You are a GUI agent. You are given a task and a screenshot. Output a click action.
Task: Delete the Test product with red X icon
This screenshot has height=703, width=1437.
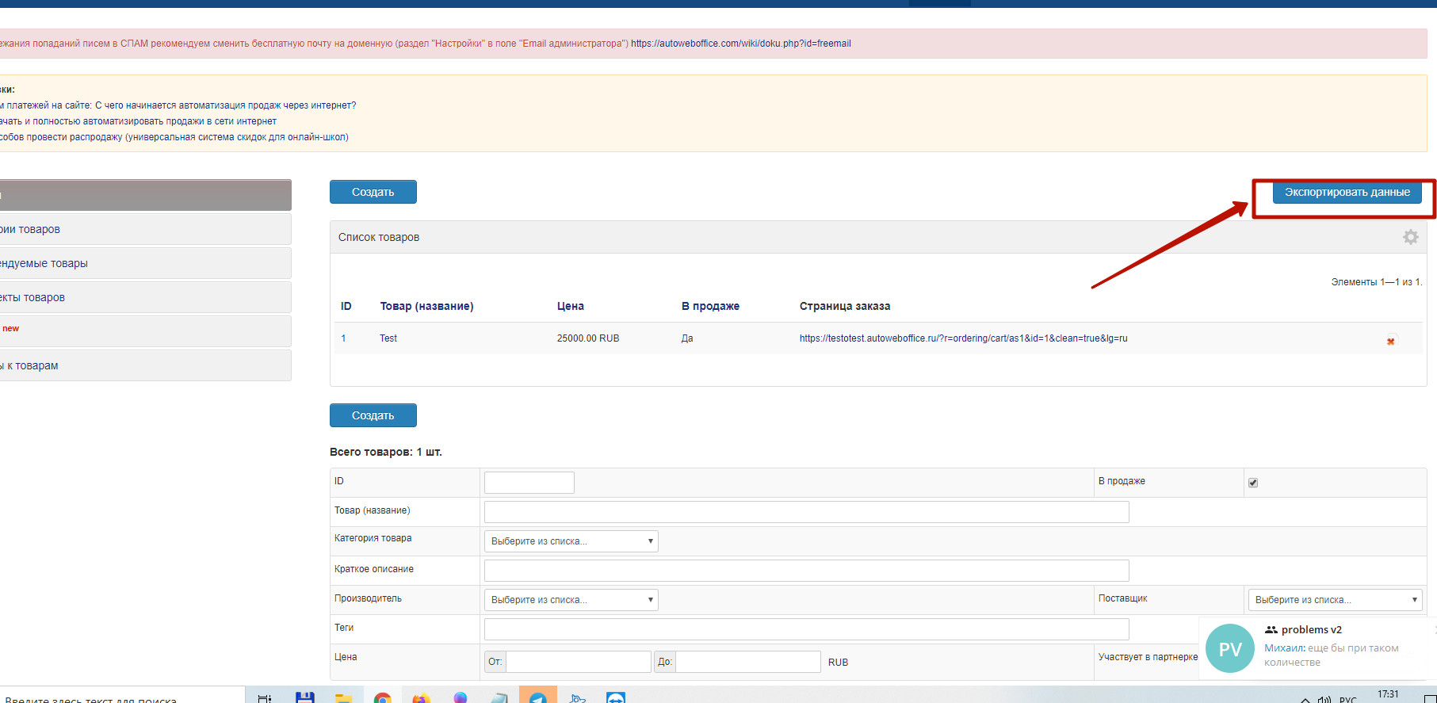tap(1390, 341)
